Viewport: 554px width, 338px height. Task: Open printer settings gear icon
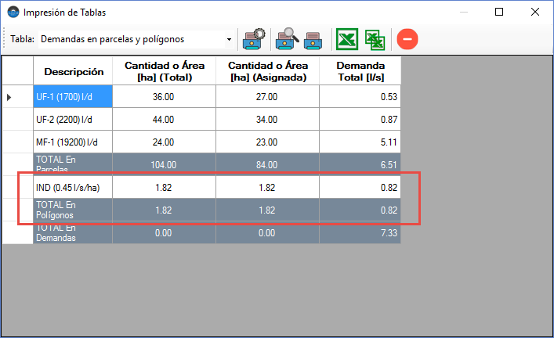click(254, 38)
